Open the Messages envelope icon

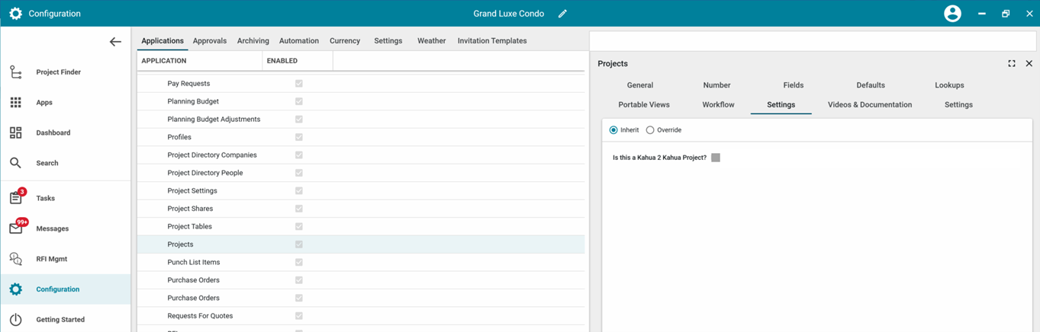(16, 228)
